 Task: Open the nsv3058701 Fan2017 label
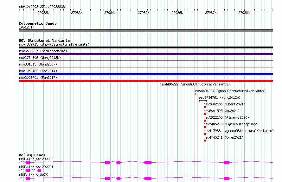(38, 78)
